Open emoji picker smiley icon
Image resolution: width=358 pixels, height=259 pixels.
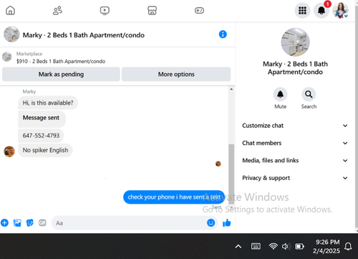pyautogui.click(x=211, y=223)
